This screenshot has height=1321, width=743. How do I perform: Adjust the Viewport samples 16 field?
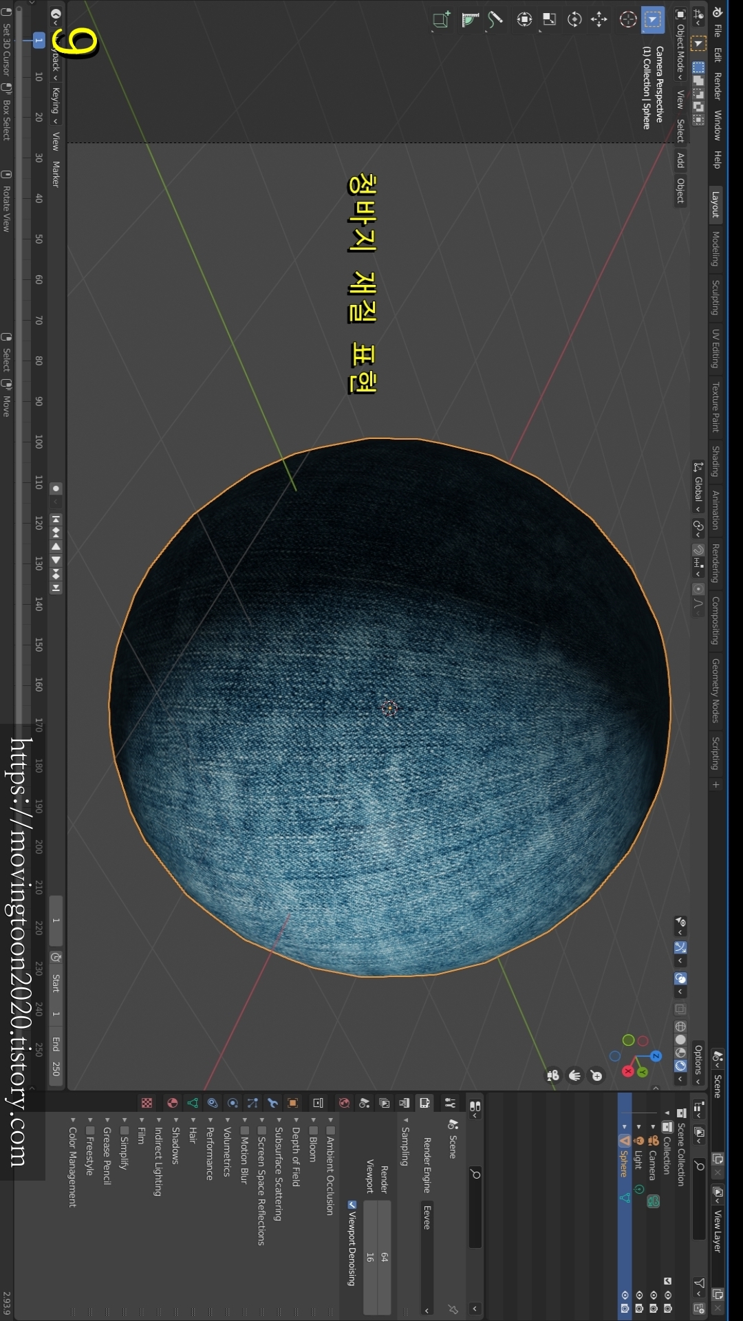click(369, 1258)
